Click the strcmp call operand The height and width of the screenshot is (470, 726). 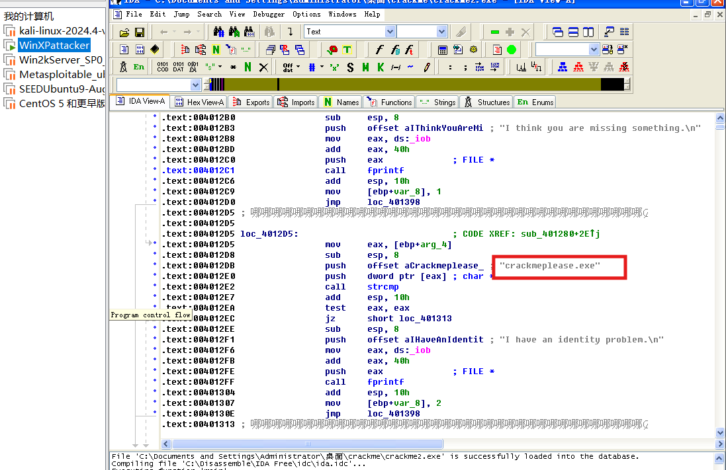(x=383, y=287)
